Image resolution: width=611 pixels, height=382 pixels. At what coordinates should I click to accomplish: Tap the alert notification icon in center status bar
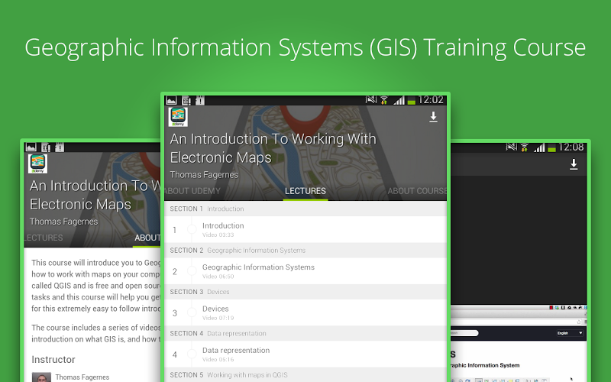point(200,101)
